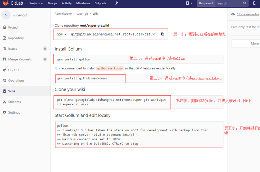Screen dimensions: 260x172
Task: Open the Groups menu
Action: pos(53,3)
